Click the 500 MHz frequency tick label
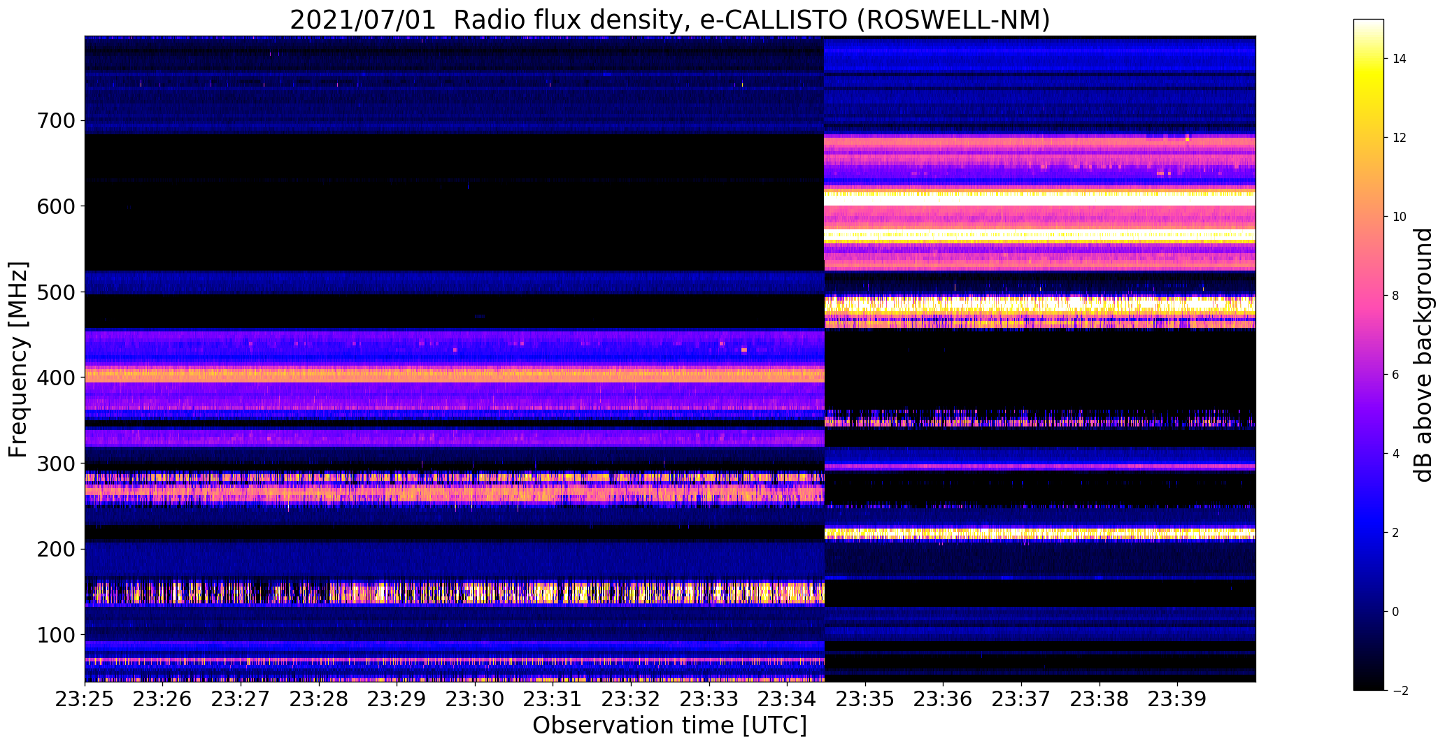The height and width of the screenshot is (746, 1445). coord(55,292)
